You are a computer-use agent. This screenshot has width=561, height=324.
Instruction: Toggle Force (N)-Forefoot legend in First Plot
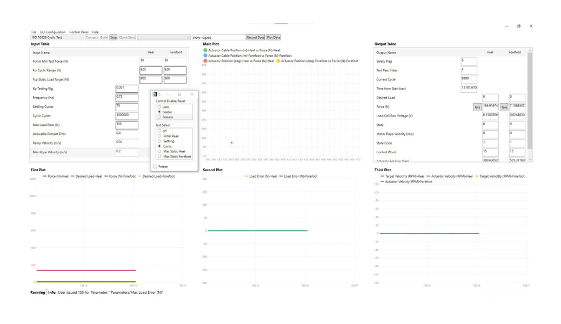point(120,176)
